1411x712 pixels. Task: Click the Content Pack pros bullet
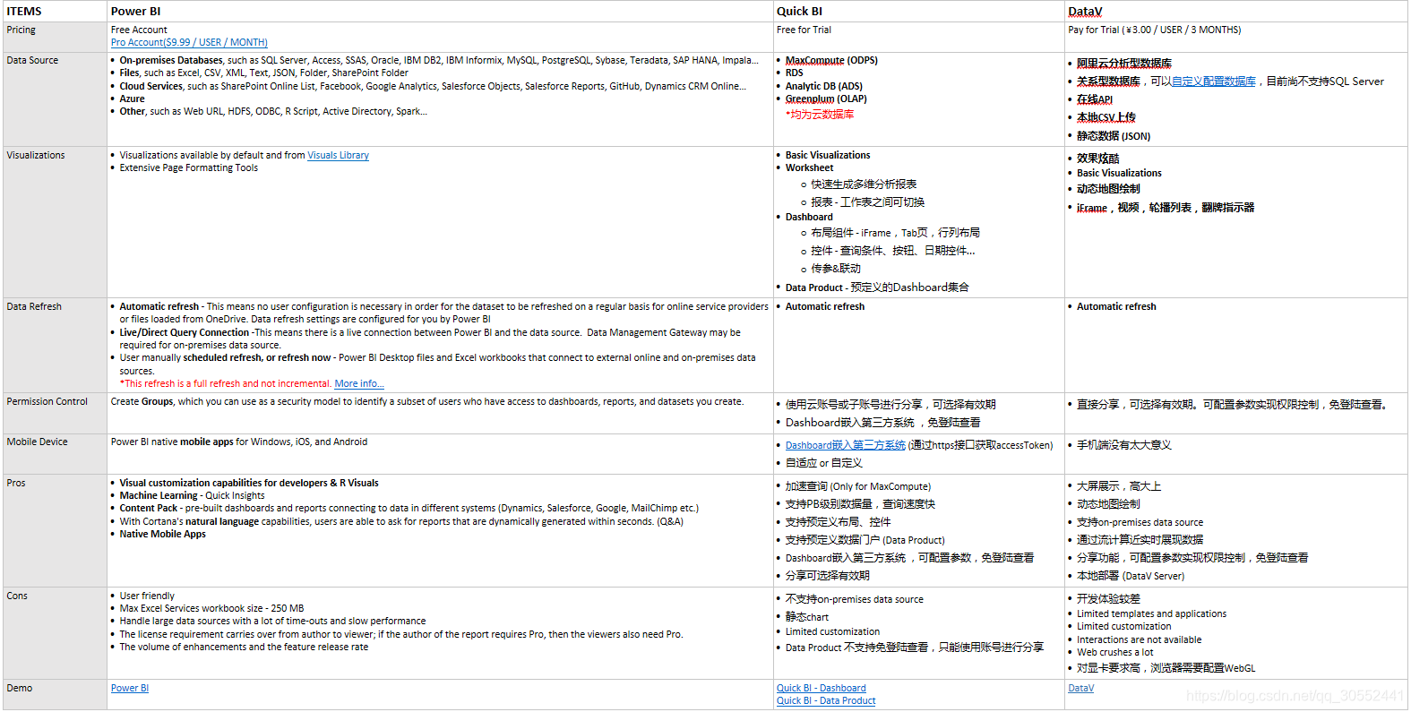pos(409,508)
